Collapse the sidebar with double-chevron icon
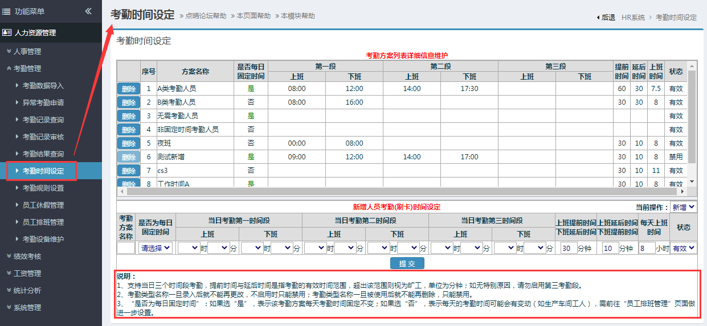This screenshot has width=707, height=326. (x=88, y=11)
